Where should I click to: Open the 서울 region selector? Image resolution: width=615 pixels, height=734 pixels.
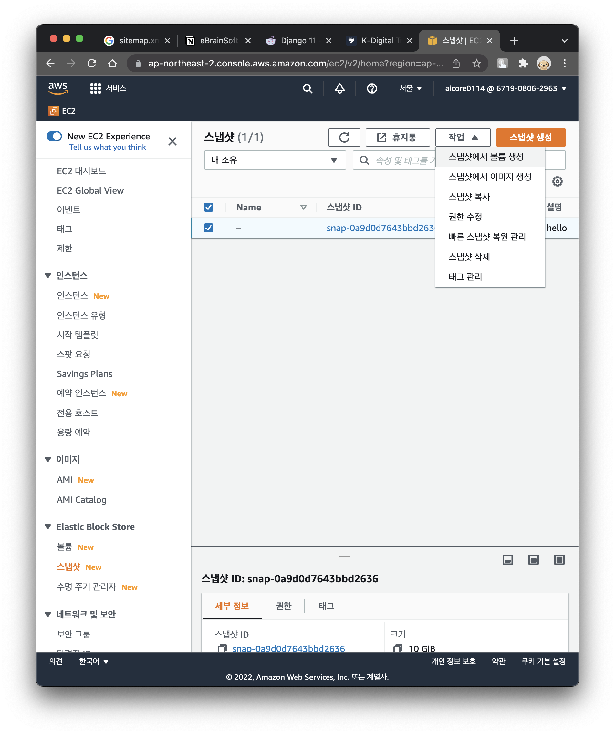[x=410, y=88]
